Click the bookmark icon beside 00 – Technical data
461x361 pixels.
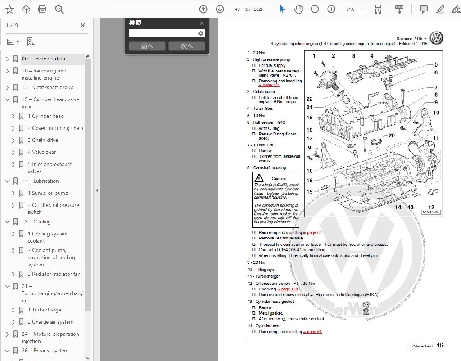15,59
